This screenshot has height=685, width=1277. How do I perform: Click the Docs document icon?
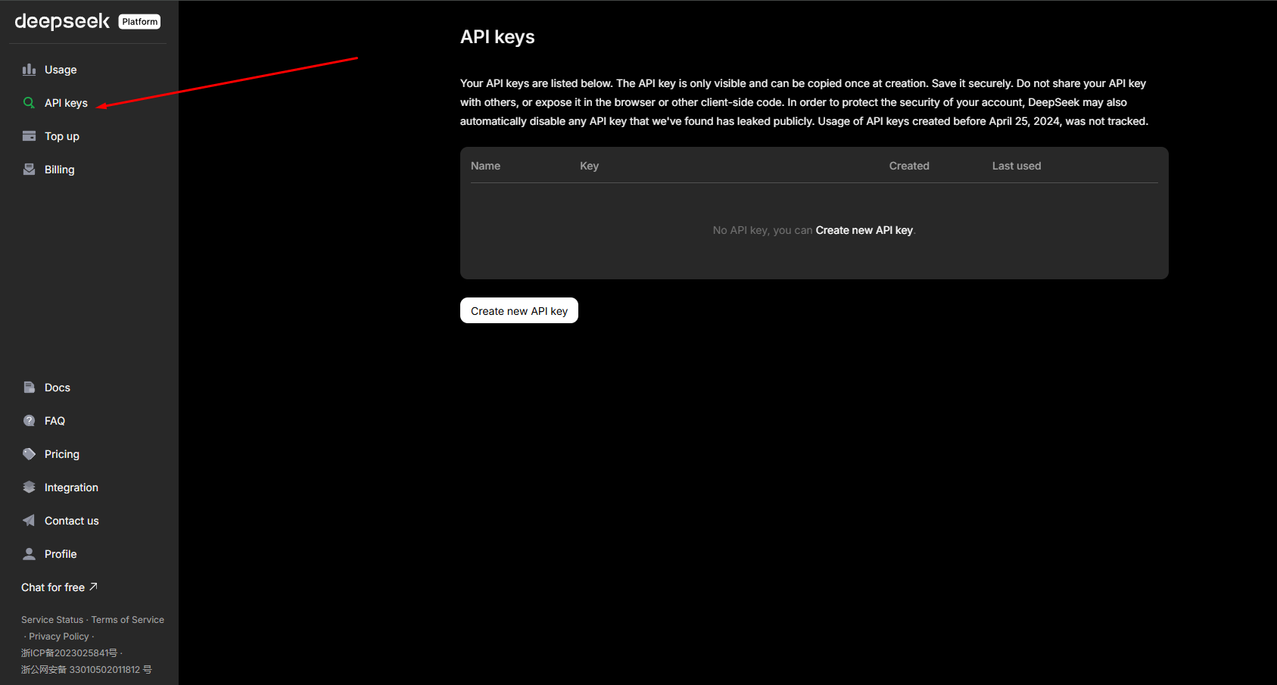tap(29, 388)
